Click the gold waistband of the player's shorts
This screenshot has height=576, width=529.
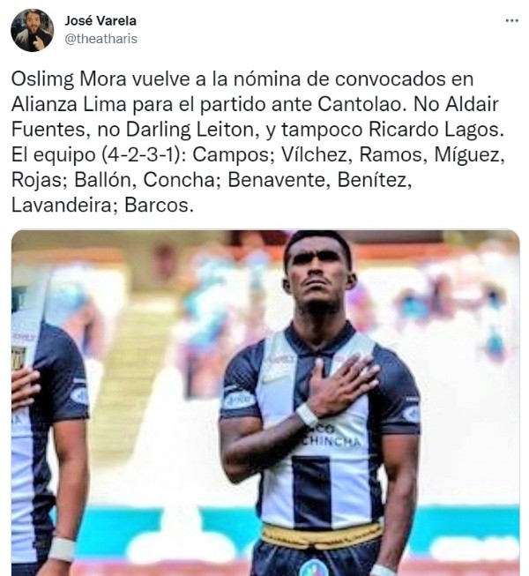click(322, 536)
